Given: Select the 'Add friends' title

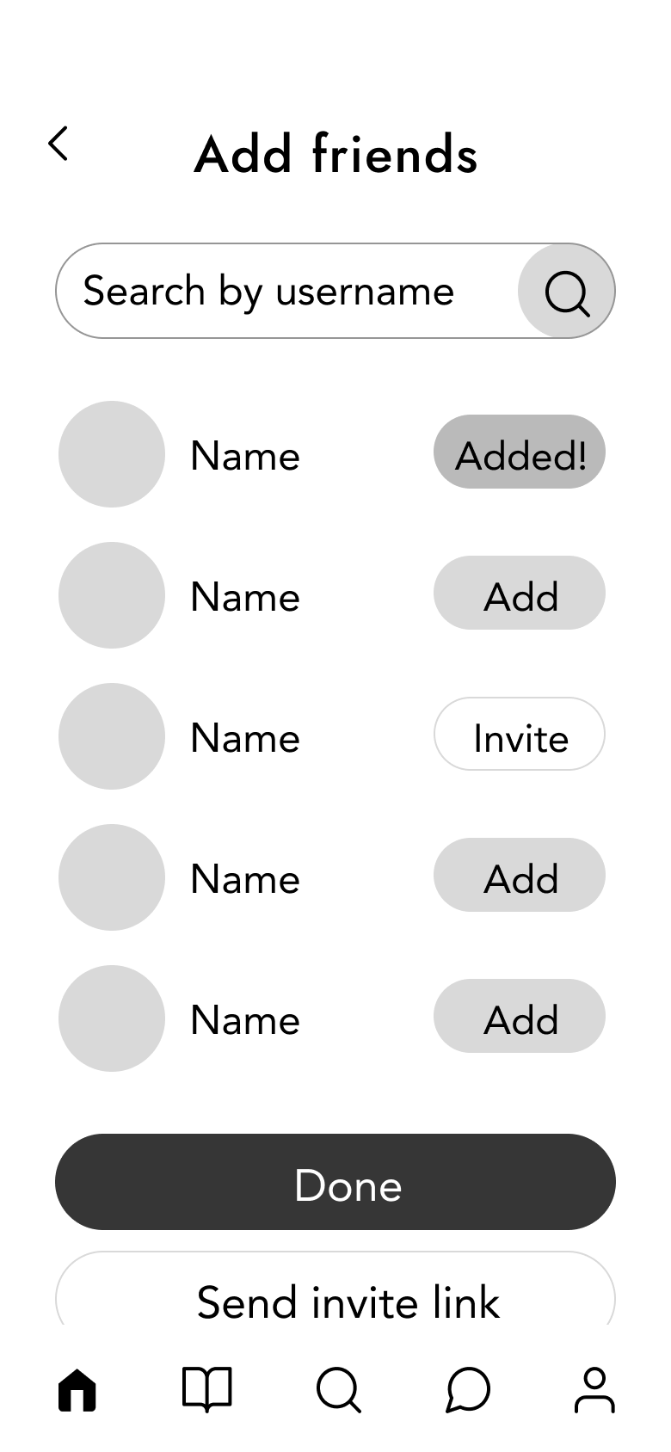Looking at the screenshot, I should point(335,155).
